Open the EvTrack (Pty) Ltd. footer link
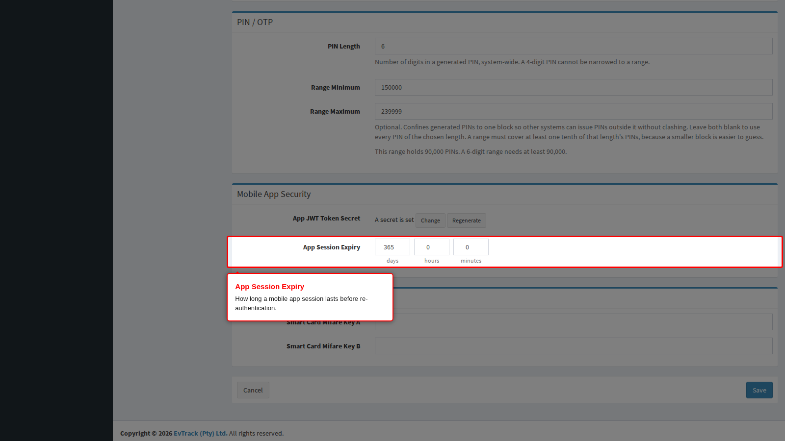The image size is (785, 441). point(201,433)
